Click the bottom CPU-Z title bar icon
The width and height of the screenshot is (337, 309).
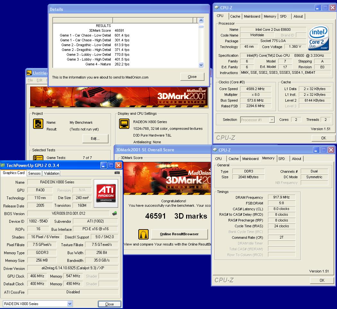tap(215, 150)
